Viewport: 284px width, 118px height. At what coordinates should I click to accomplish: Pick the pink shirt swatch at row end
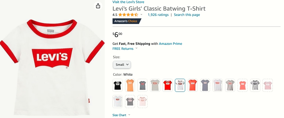(x=267, y=85)
